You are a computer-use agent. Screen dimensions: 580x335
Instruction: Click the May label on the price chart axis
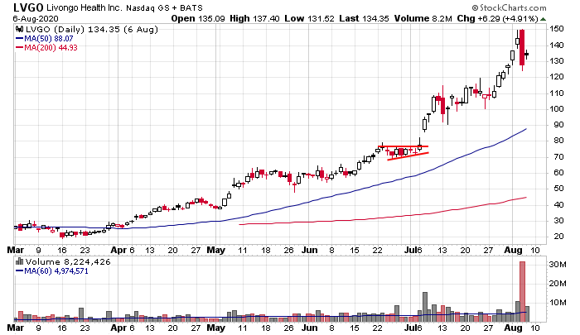[216, 251]
